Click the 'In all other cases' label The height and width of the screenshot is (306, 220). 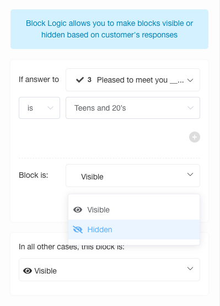tap(72, 247)
